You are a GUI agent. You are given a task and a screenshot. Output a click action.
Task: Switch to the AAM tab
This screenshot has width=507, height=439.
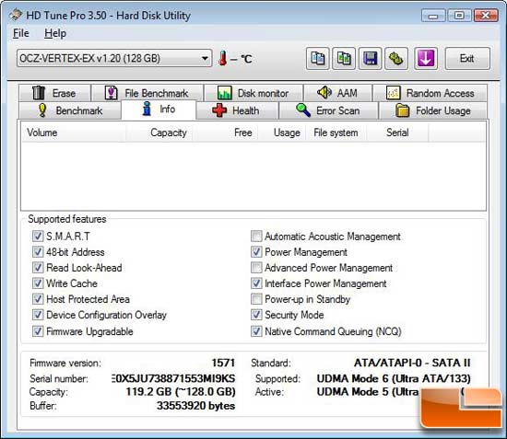[337, 93]
